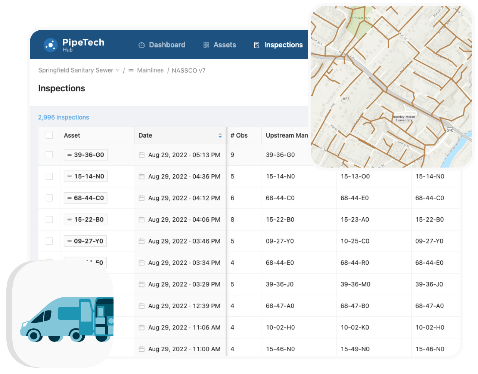Click the PipeTech Hub logo icon

pos(50,45)
